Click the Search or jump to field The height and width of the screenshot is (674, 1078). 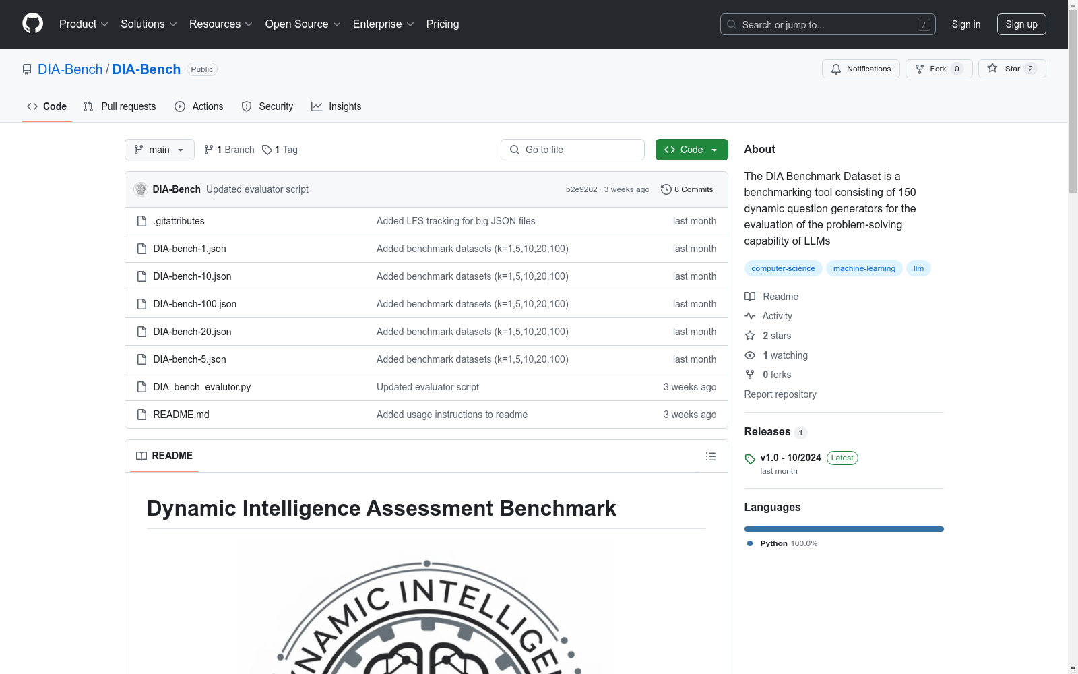click(828, 24)
